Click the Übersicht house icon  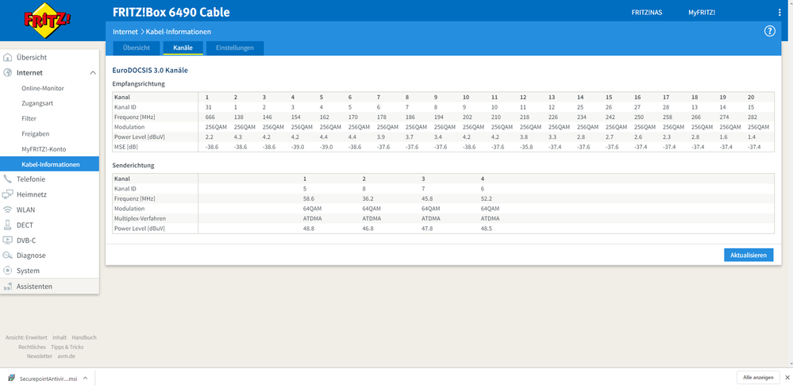[8, 58]
